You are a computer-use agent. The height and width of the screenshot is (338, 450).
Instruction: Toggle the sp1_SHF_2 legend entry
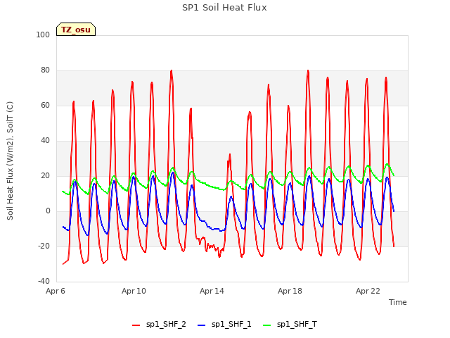(159, 325)
